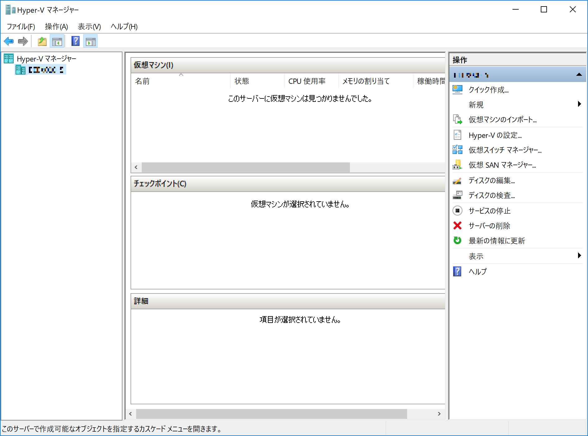Click the ディスクの編集 icon
The width and height of the screenshot is (588, 436).
coord(457,180)
